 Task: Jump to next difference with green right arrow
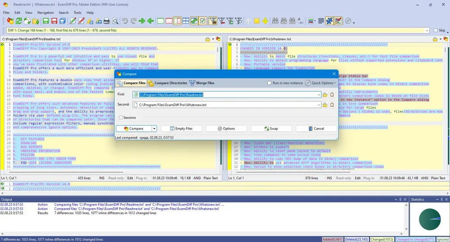[142, 21]
